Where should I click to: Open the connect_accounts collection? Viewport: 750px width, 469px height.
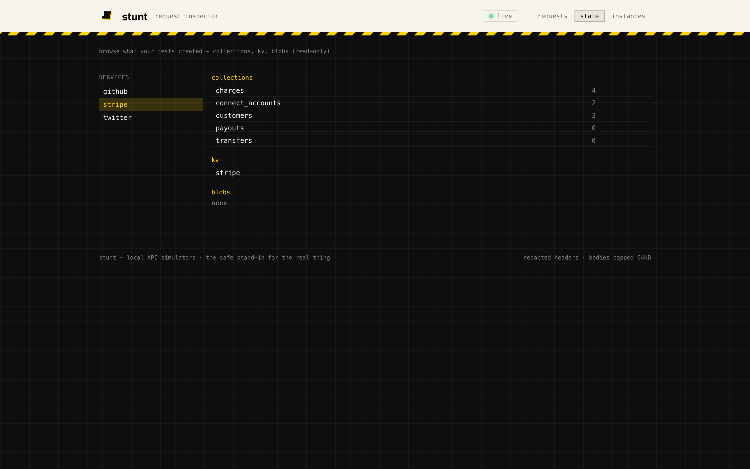[431, 103]
